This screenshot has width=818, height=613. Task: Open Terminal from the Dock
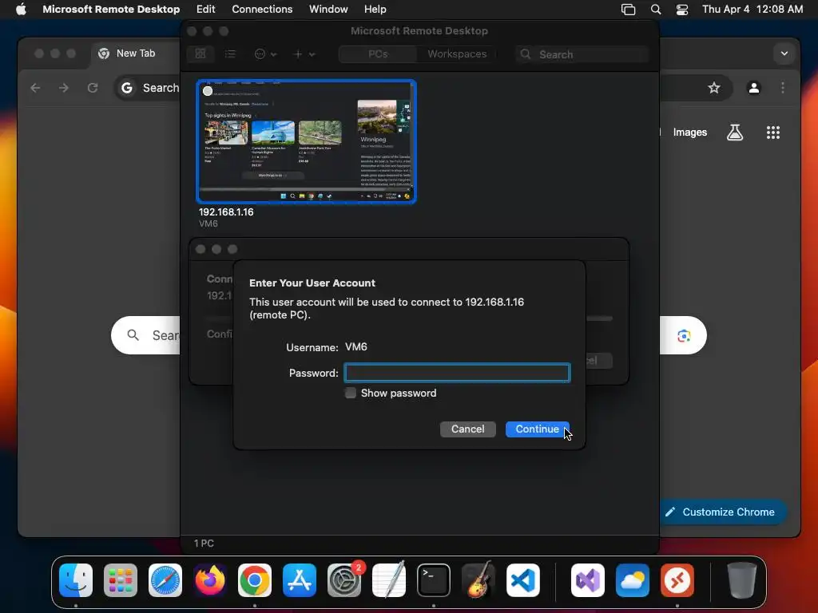pyautogui.click(x=434, y=580)
